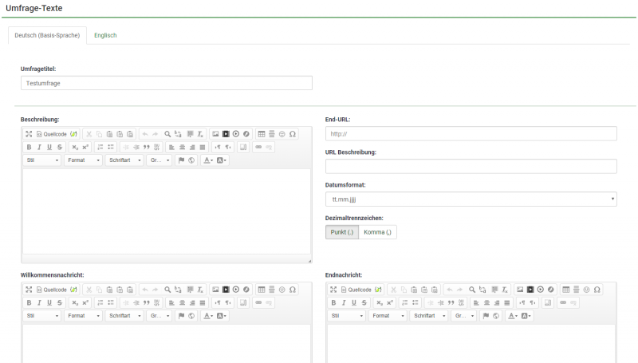Maximize the Endnachricht editor
Image resolution: width=638 pixels, height=363 pixels.
(x=333, y=290)
